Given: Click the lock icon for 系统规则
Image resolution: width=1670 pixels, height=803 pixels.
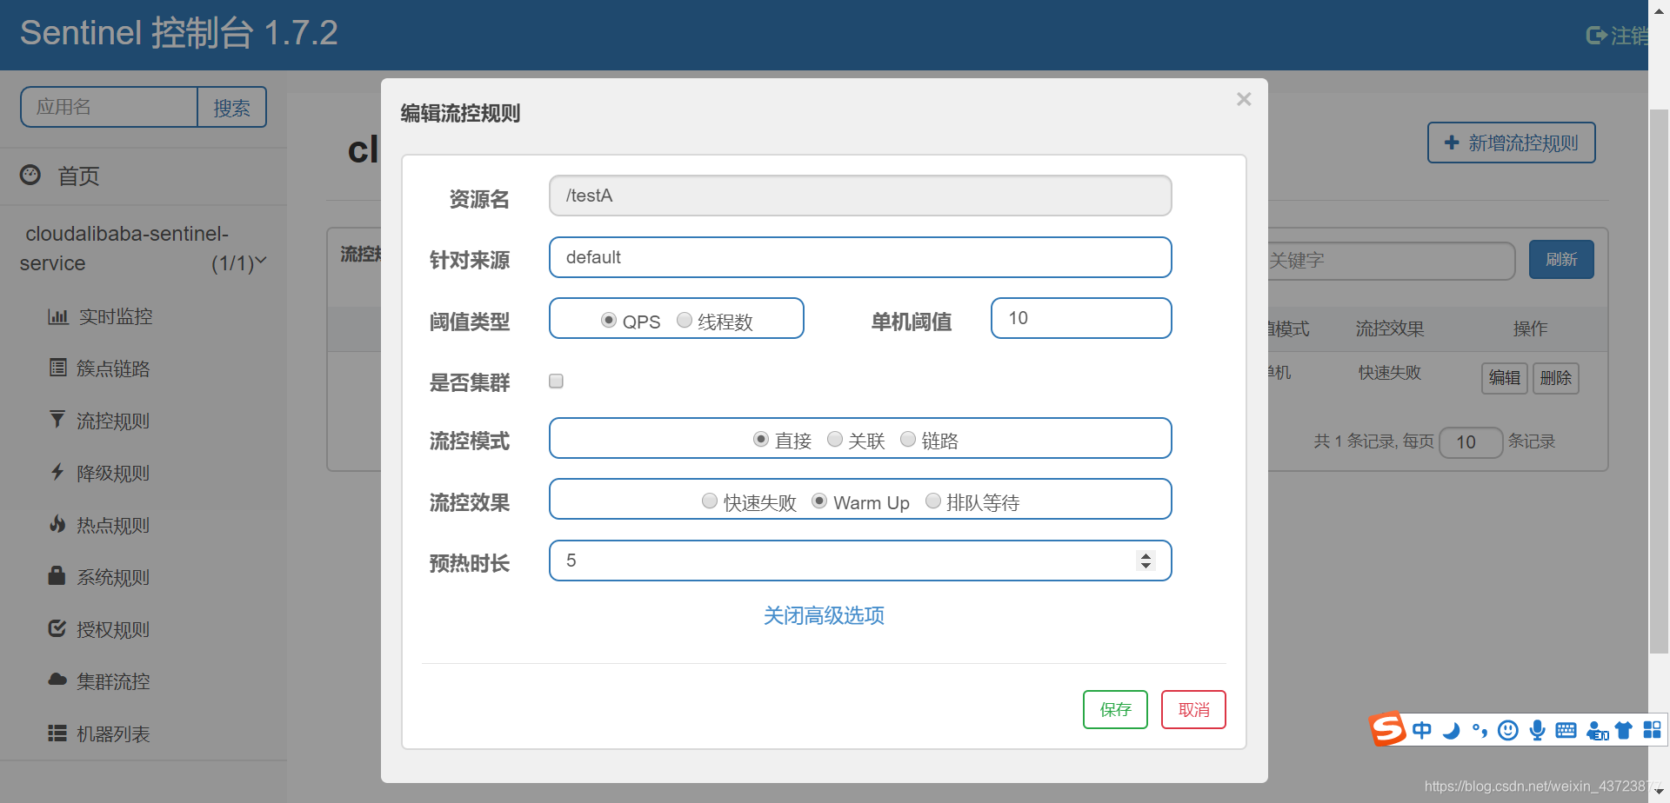Looking at the screenshot, I should click(x=57, y=575).
